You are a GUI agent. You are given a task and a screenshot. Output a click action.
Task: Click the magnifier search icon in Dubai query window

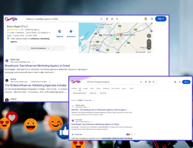[117, 19]
